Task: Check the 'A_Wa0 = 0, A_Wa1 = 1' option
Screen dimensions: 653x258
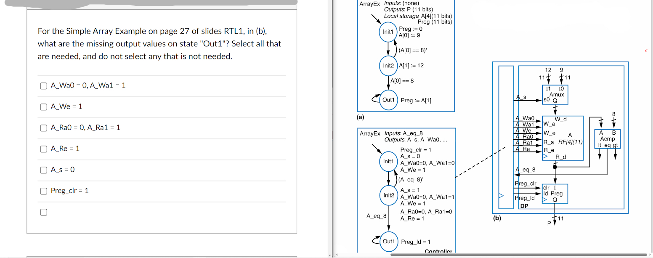Action: [43, 86]
